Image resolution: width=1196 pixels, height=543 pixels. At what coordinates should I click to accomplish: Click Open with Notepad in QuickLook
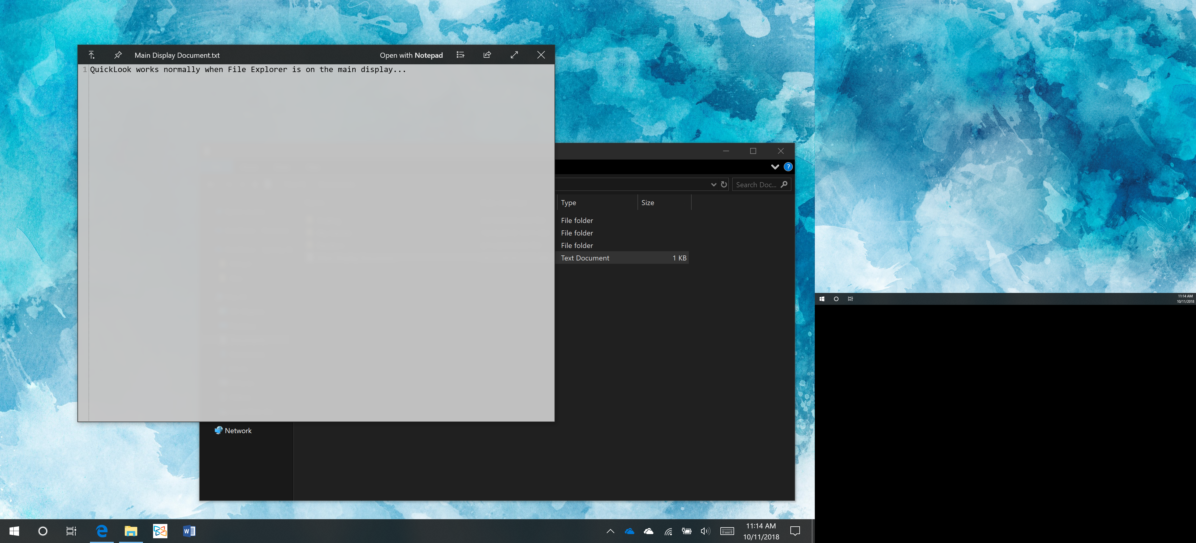411,55
